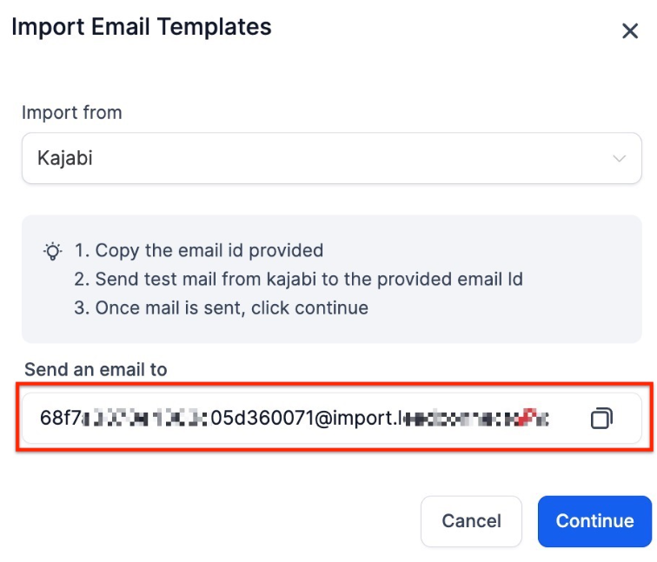Viewport: 657px width, 562px height.
Task: Click step 1 "Copy the email id provided"
Action: pos(209,251)
